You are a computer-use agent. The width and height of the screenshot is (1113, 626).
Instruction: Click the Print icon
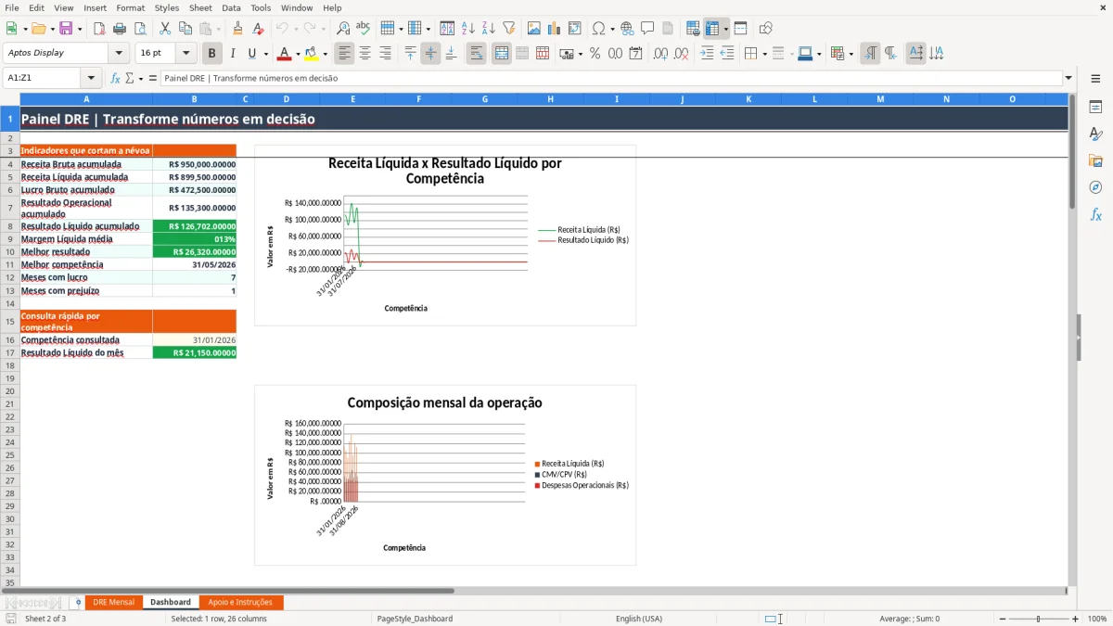[x=120, y=29]
